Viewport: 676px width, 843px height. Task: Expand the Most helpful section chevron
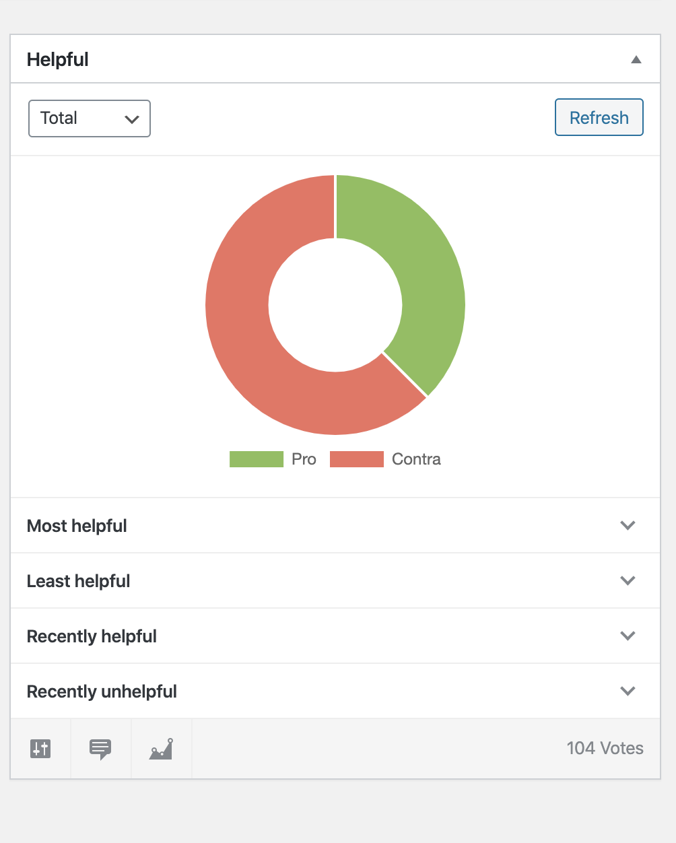point(628,525)
